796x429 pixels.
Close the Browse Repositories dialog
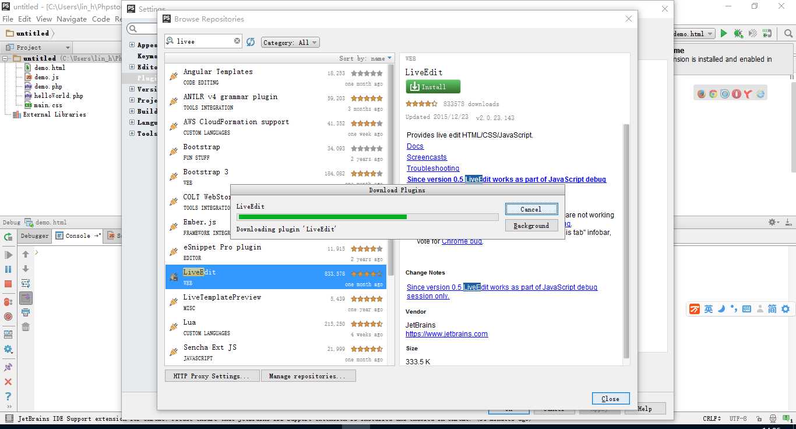(x=611, y=399)
